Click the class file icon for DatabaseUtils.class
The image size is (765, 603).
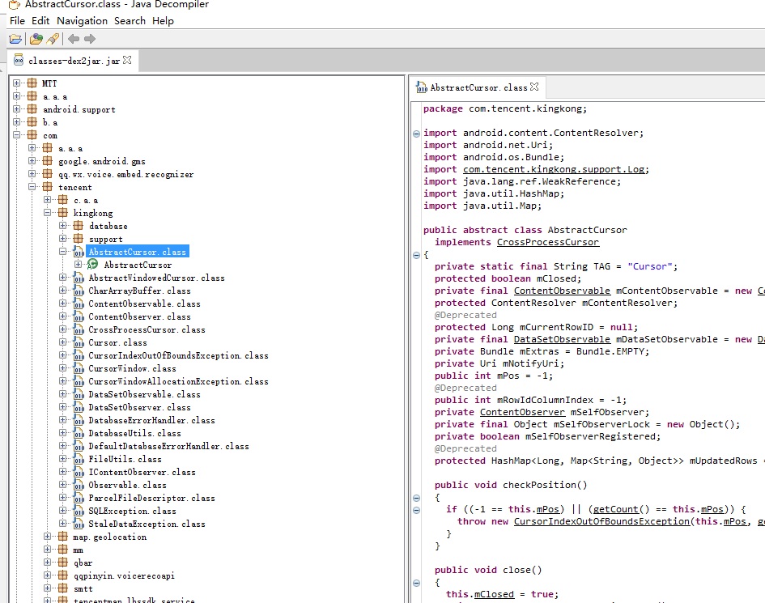point(78,433)
